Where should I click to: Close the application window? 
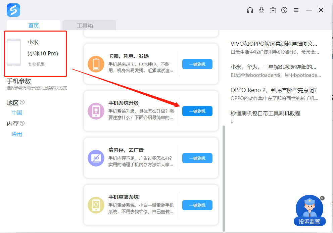(321, 10)
